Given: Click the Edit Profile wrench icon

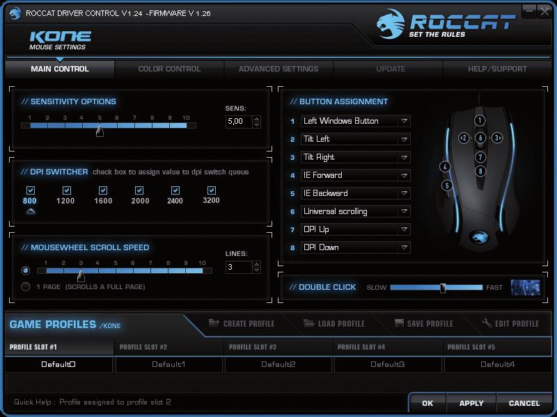Looking at the screenshot, I should pyautogui.click(x=487, y=322).
